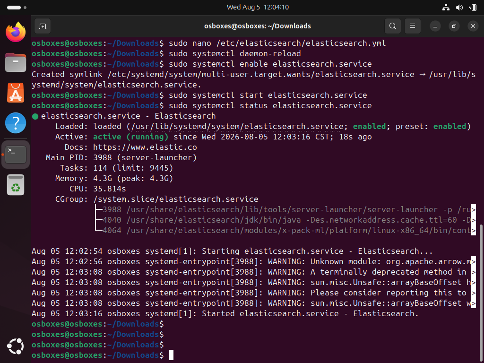Click the 'Starting elasticsearch.service' log line
This screenshot has height=363, width=484.
point(232,251)
